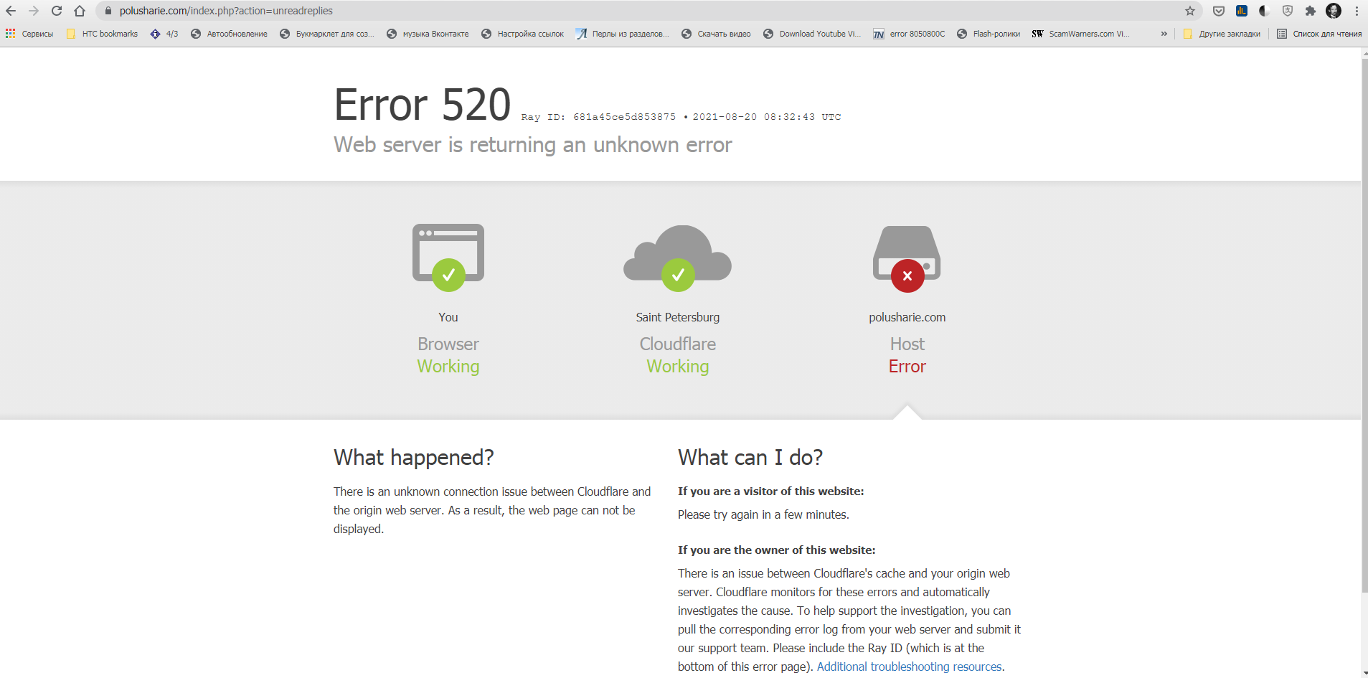Image resolution: width=1368 pixels, height=678 pixels.
Task: Open the Автообновление bookmark
Action: [x=229, y=34]
